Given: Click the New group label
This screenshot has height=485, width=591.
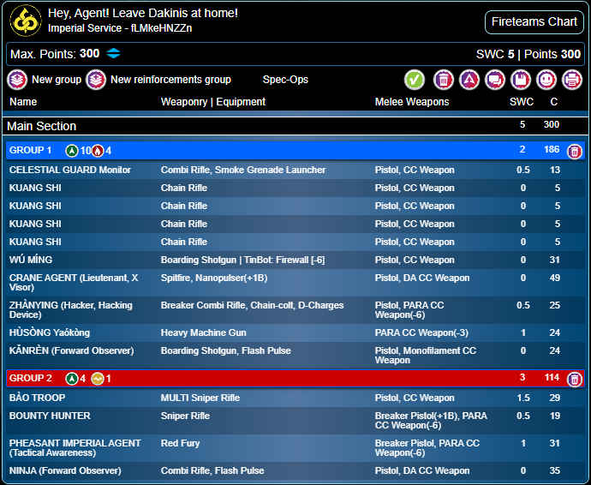Looking at the screenshot, I should 57,80.
